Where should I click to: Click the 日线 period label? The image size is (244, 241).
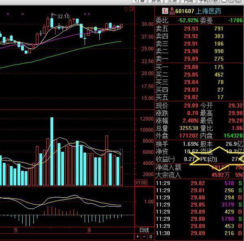click(x=144, y=230)
